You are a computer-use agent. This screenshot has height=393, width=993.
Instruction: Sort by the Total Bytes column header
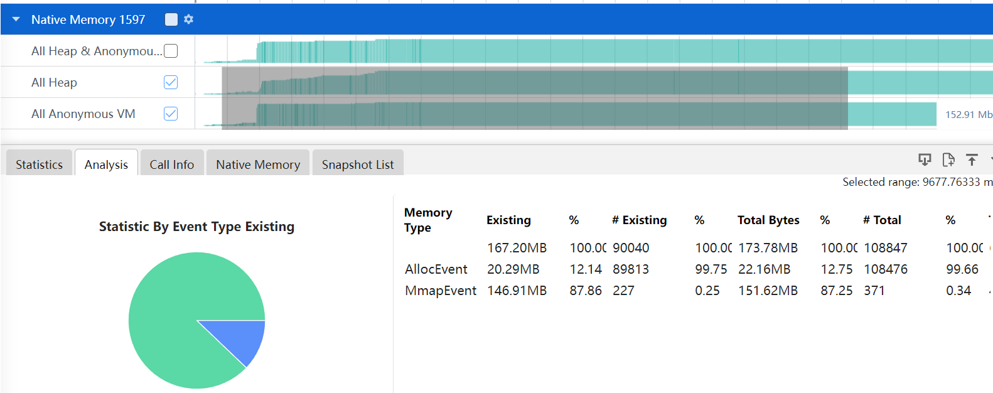click(x=768, y=220)
